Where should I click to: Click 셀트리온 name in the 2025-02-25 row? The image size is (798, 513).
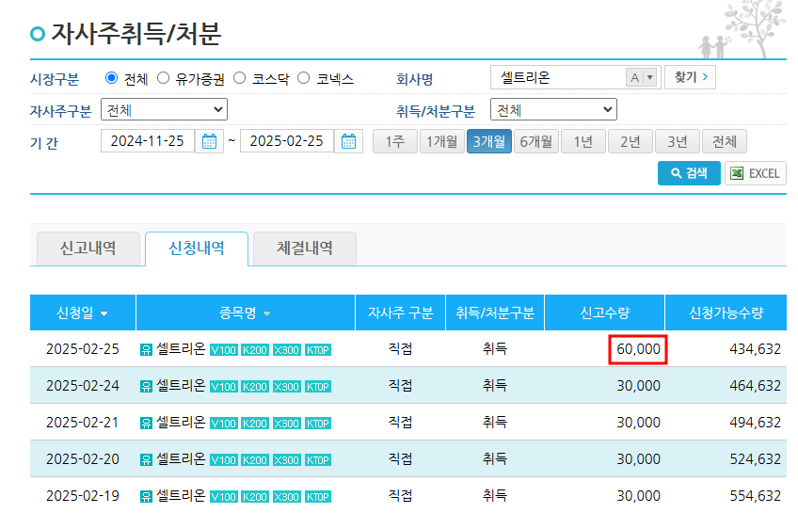(x=181, y=348)
